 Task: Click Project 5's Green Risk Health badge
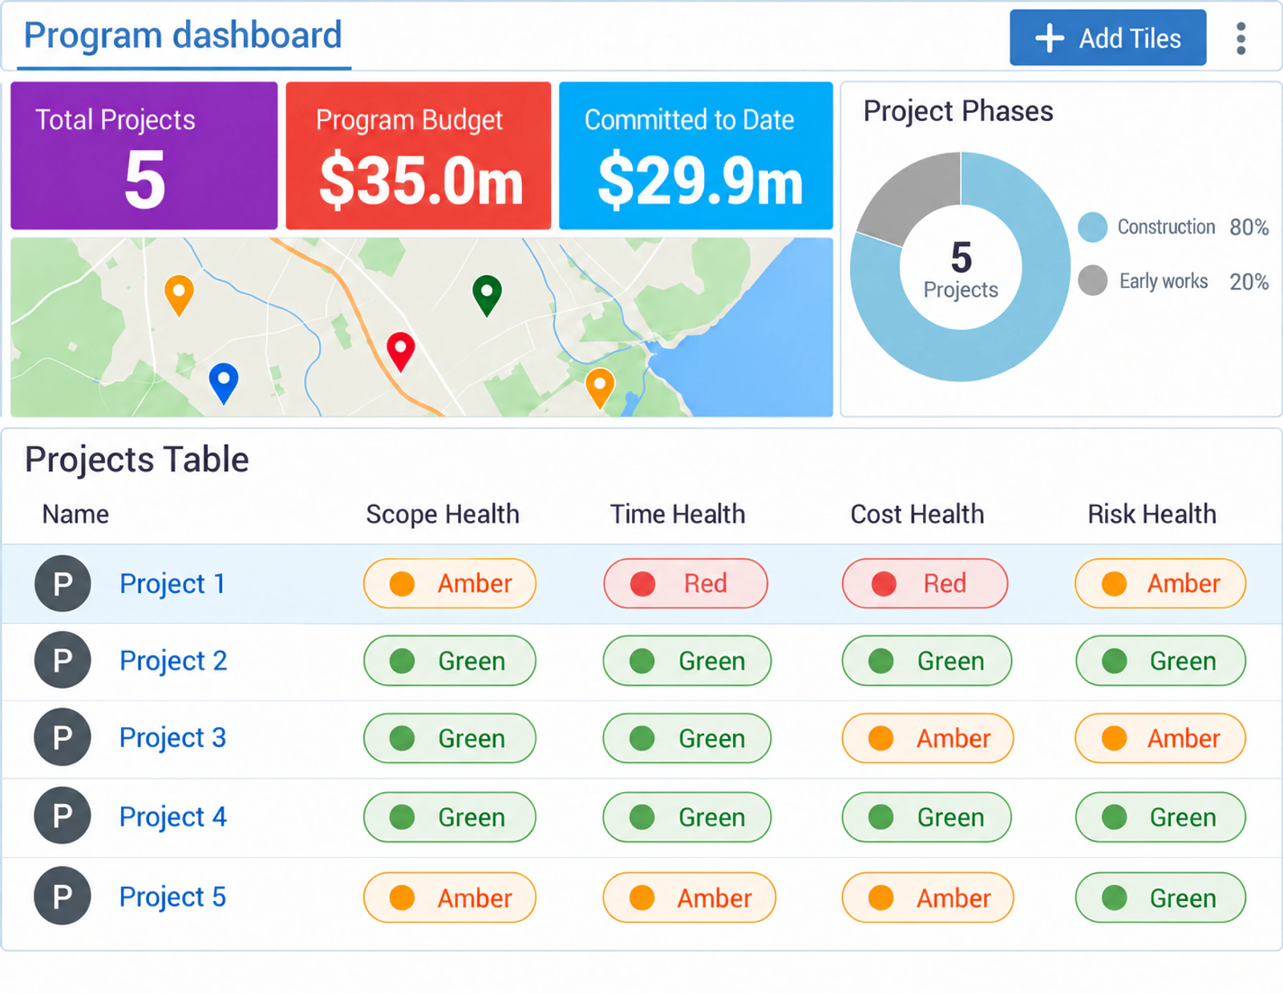pos(1160,898)
